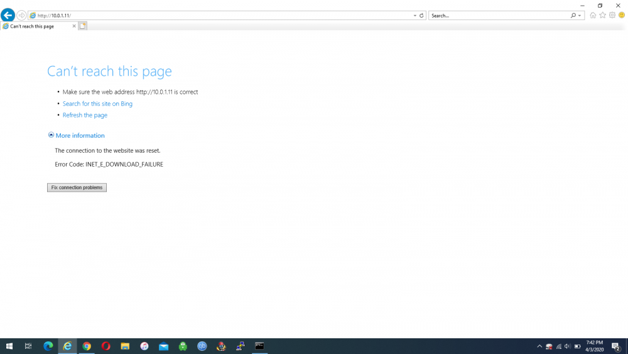Refresh the page with the address bar reload icon

[x=421, y=16]
